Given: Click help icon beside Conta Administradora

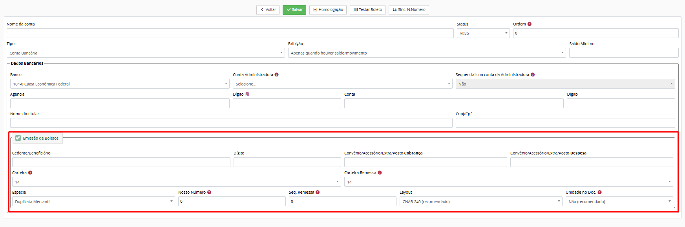Looking at the screenshot, I should pos(276,74).
